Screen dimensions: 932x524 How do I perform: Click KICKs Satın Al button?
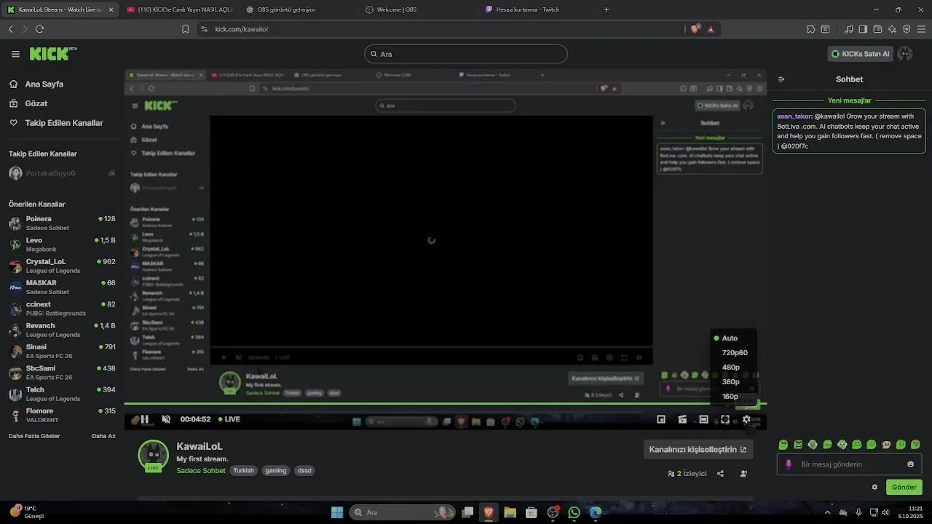(861, 54)
